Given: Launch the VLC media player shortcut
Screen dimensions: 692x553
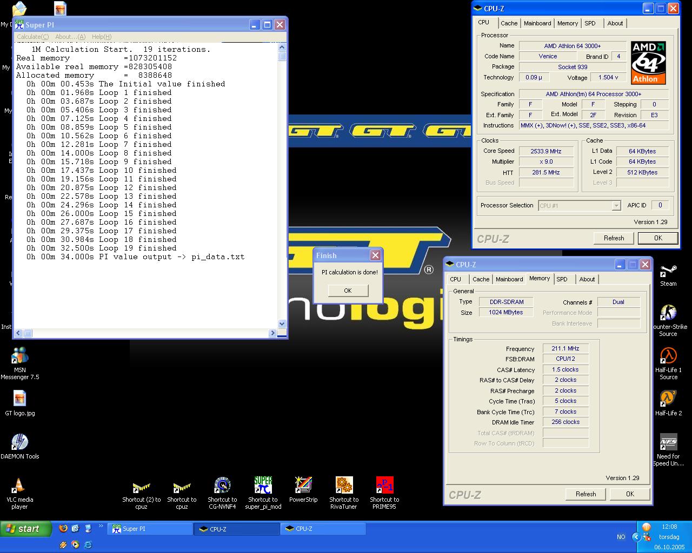Looking at the screenshot, I should click(19, 493).
